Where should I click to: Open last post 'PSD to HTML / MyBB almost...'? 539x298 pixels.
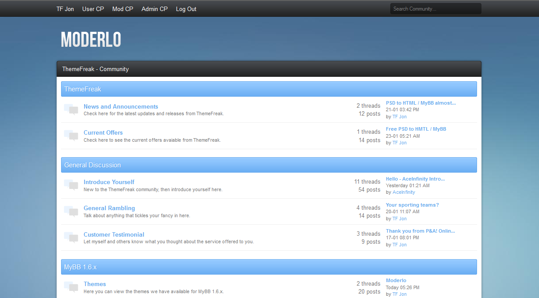421,103
